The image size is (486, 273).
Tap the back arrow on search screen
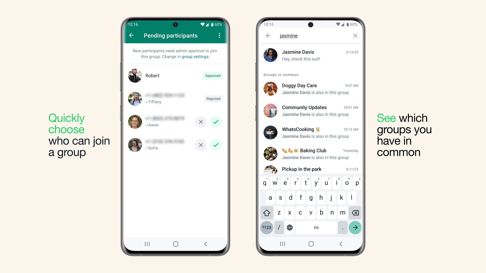tap(268, 36)
